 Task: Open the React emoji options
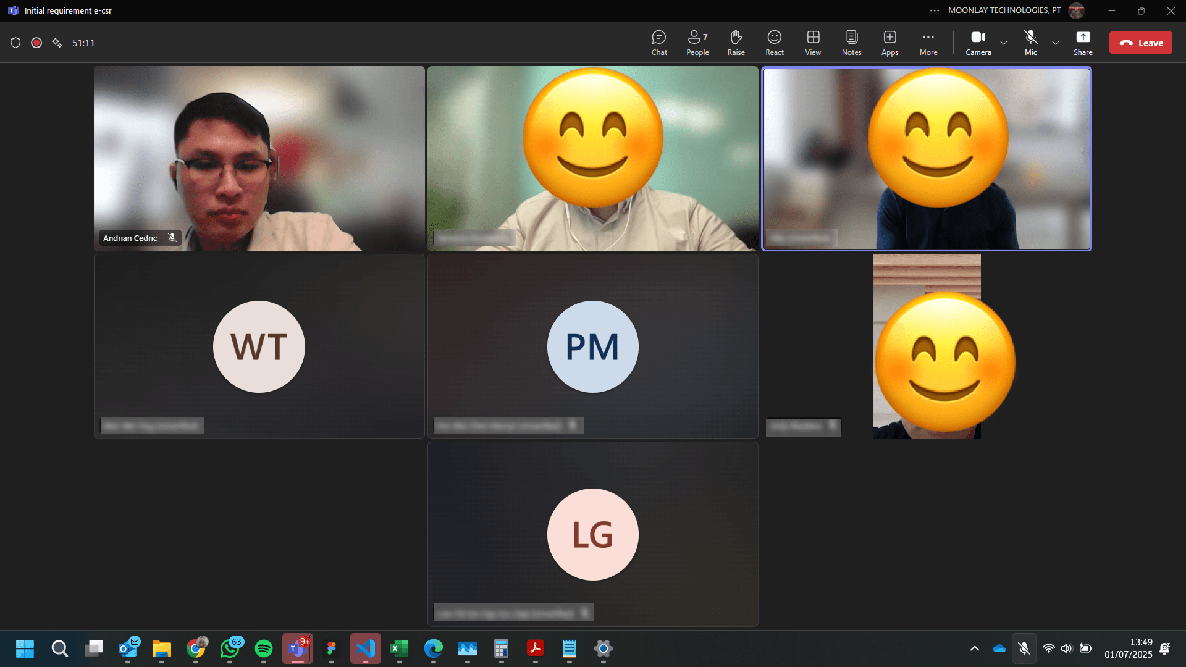tap(774, 43)
